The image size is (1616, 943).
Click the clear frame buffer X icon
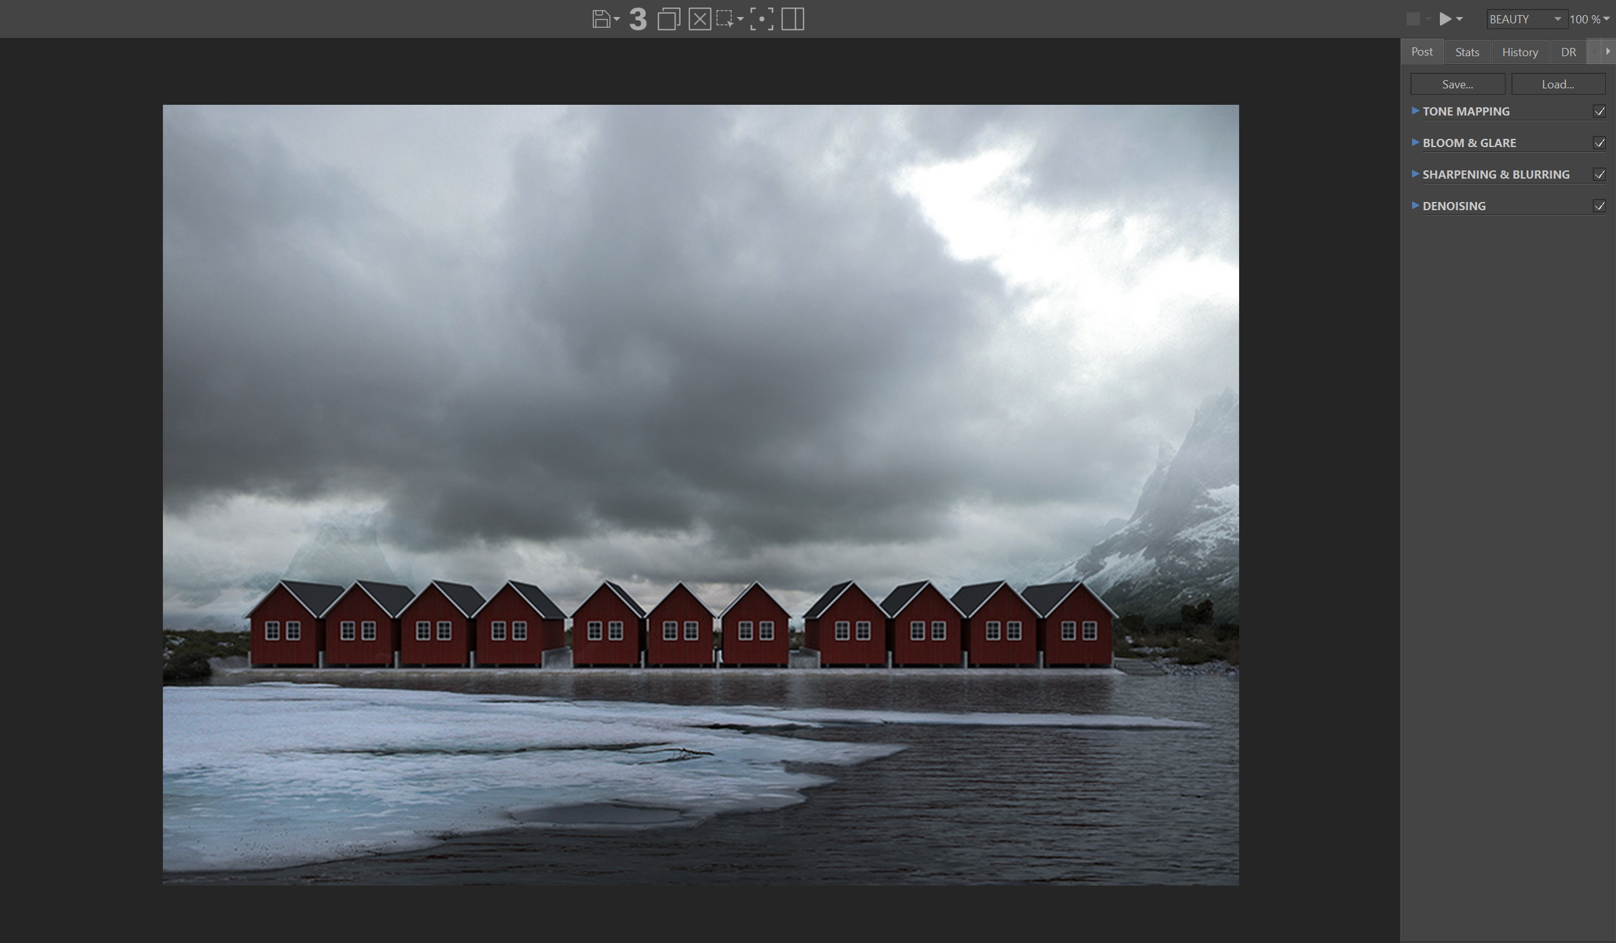pyautogui.click(x=699, y=19)
